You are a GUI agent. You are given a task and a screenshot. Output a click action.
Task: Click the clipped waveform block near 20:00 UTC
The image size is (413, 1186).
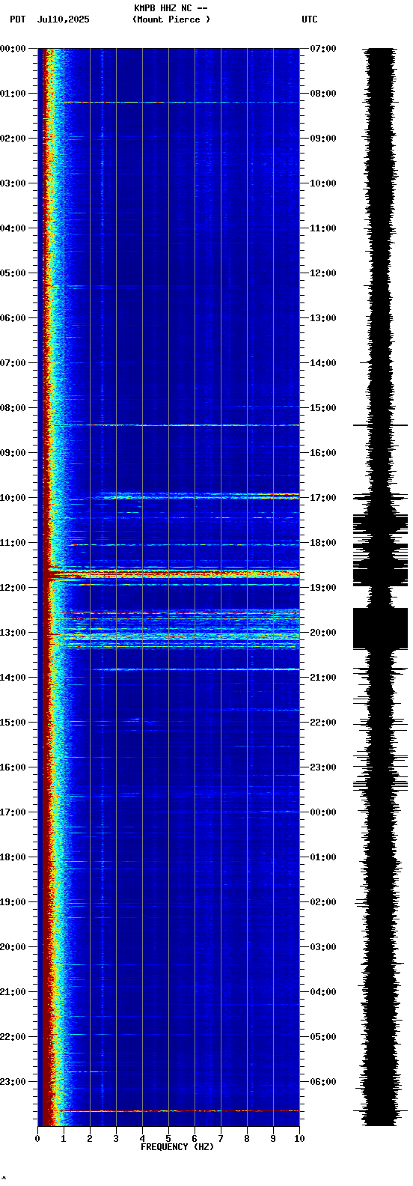click(380, 628)
